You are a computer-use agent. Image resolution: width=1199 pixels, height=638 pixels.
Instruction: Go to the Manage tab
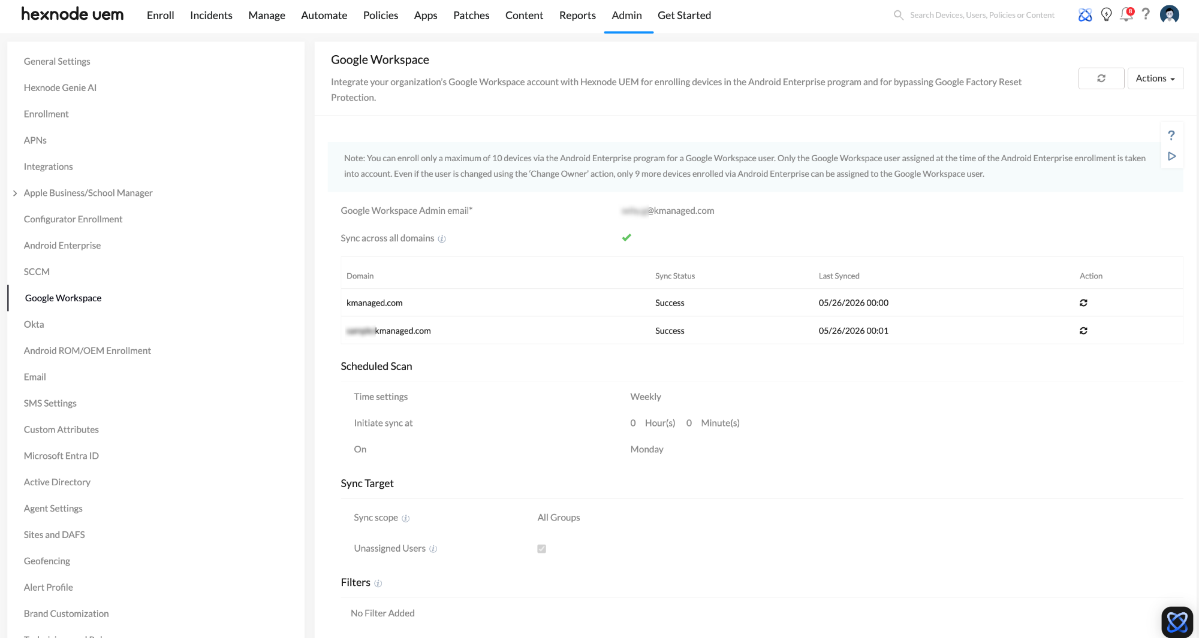[x=267, y=16]
